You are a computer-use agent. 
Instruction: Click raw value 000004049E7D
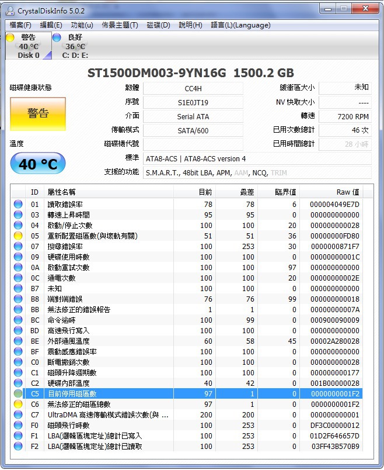[334, 205]
